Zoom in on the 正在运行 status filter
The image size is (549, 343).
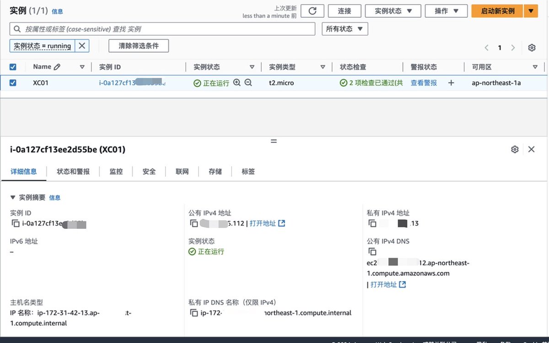coord(237,83)
